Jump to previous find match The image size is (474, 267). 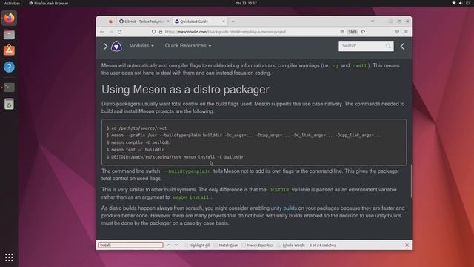(x=169, y=245)
